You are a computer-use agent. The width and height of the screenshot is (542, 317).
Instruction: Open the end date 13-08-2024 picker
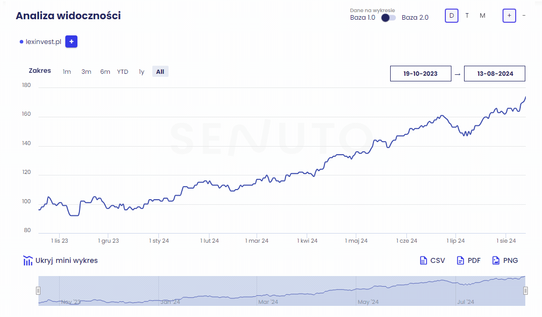495,74
